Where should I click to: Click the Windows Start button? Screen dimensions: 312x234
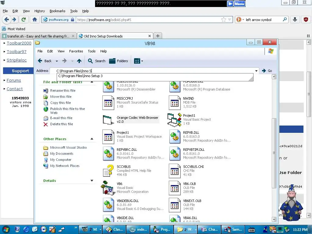(x=5, y=229)
